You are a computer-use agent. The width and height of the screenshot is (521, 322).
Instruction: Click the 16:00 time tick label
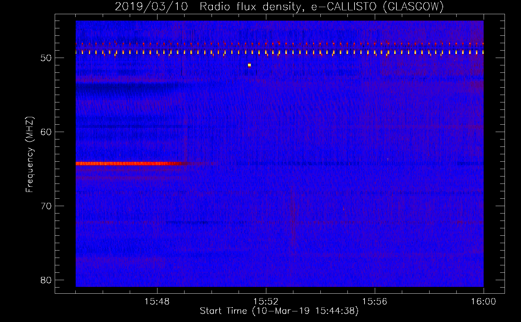coord(483,302)
